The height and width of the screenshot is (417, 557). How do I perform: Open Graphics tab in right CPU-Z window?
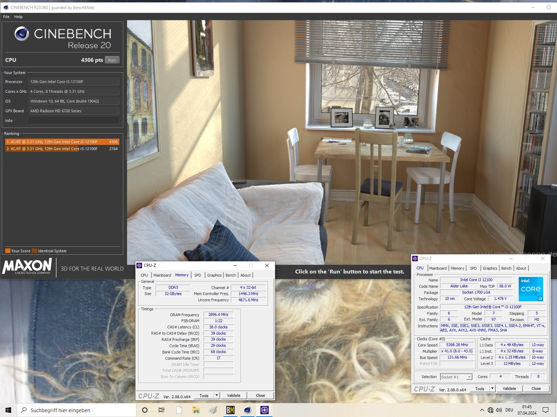tap(490, 268)
